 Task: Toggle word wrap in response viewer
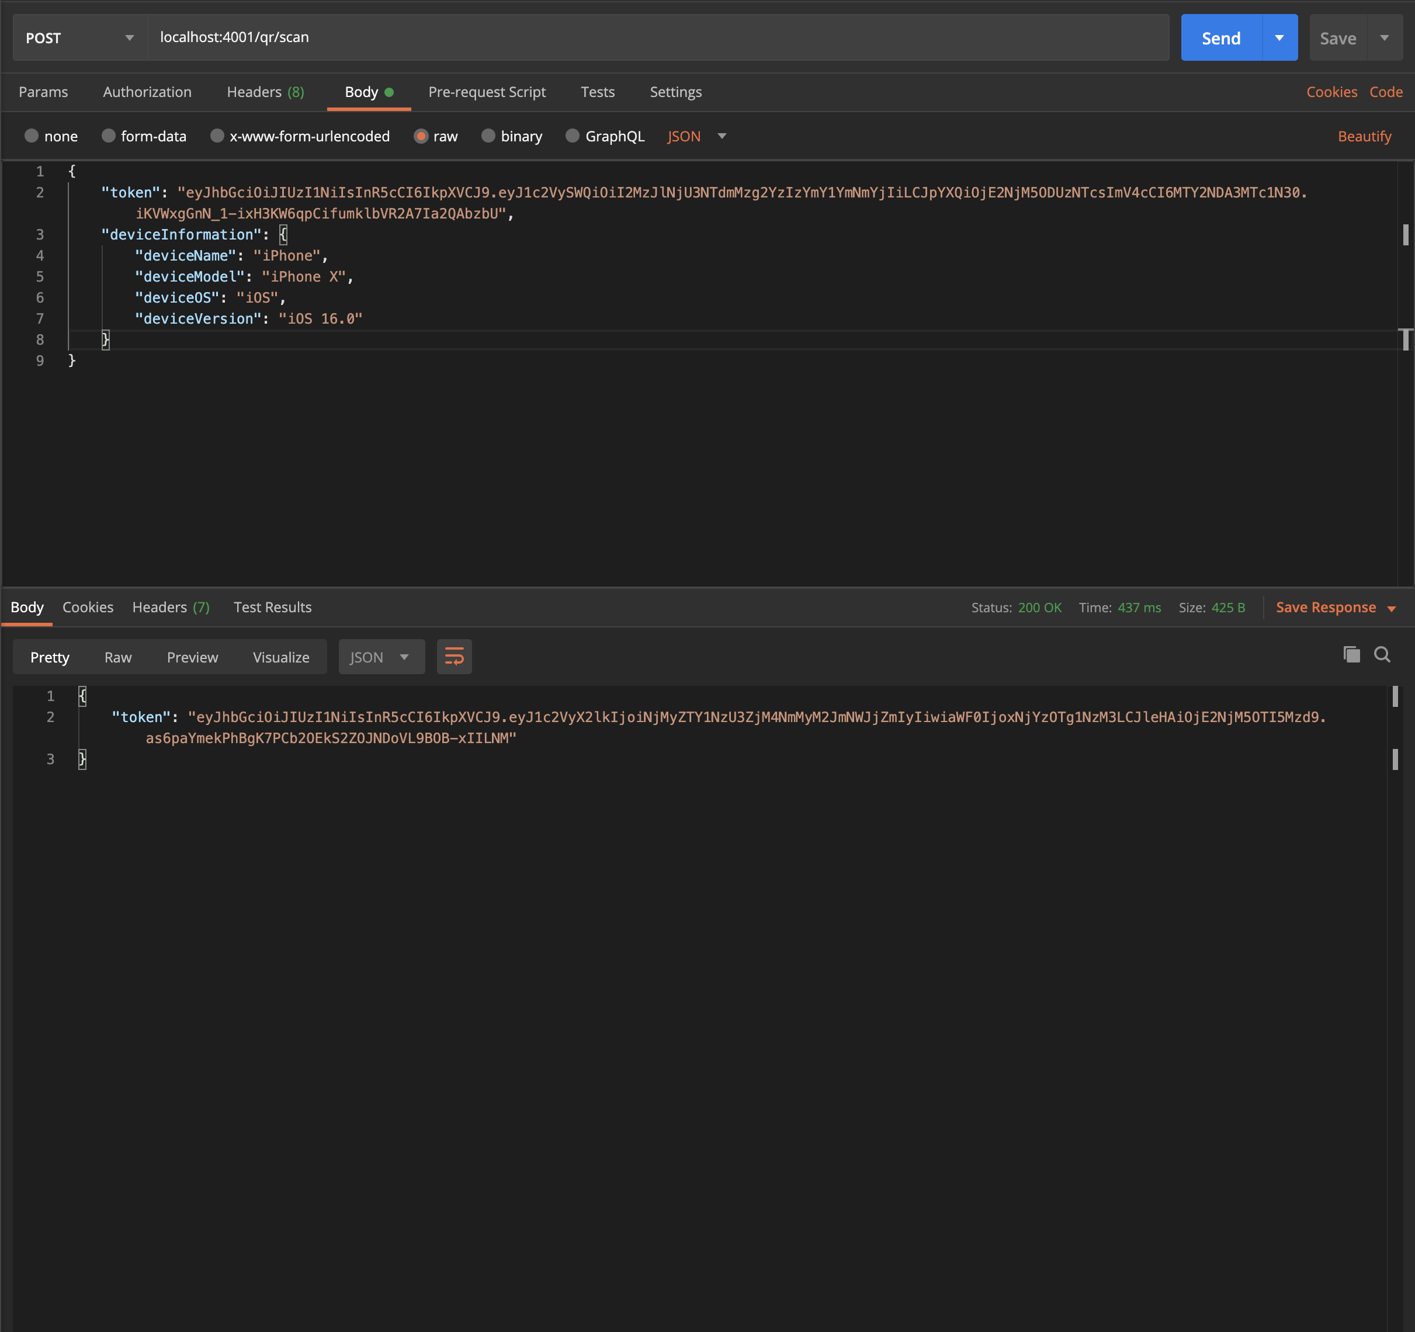[454, 657]
